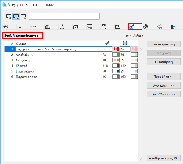Open the brown pen 118 swatch
The image size is (183, 164).
116,66
